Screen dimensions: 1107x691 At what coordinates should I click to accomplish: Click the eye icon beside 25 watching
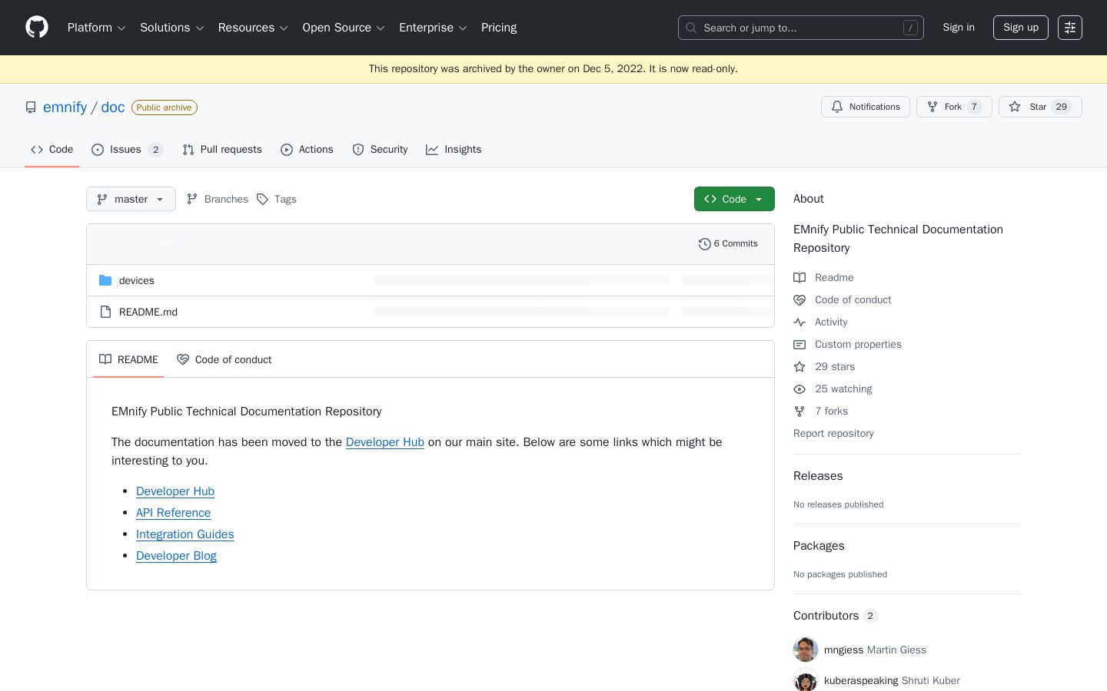tap(799, 389)
